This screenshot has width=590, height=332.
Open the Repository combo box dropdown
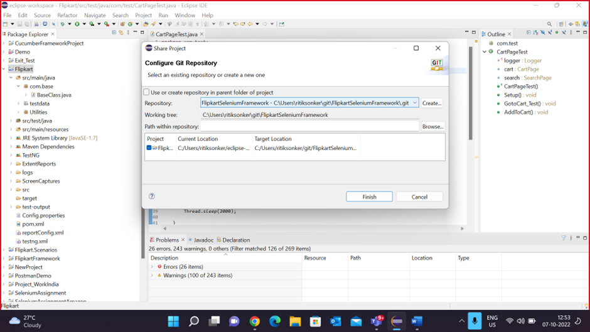pyautogui.click(x=415, y=103)
